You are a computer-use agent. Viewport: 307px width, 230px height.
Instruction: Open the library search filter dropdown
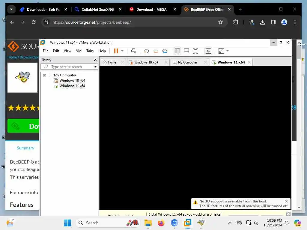pyautogui.click(x=95, y=67)
